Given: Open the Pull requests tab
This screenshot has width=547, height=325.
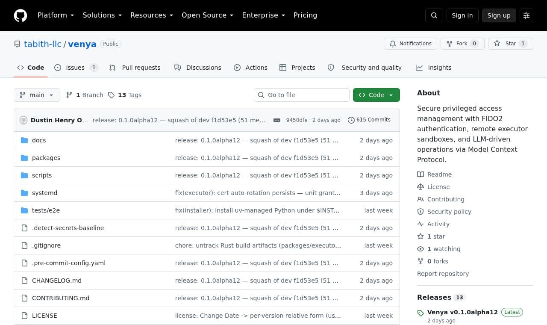Looking at the screenshot, I should pos(135,68).
